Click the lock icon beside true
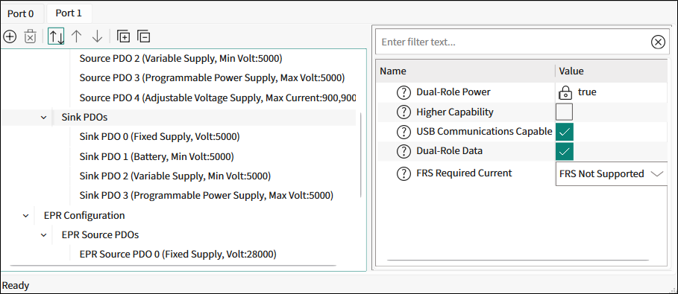The height and width of the screenshot is (294, 678). [x=565, y=92]
